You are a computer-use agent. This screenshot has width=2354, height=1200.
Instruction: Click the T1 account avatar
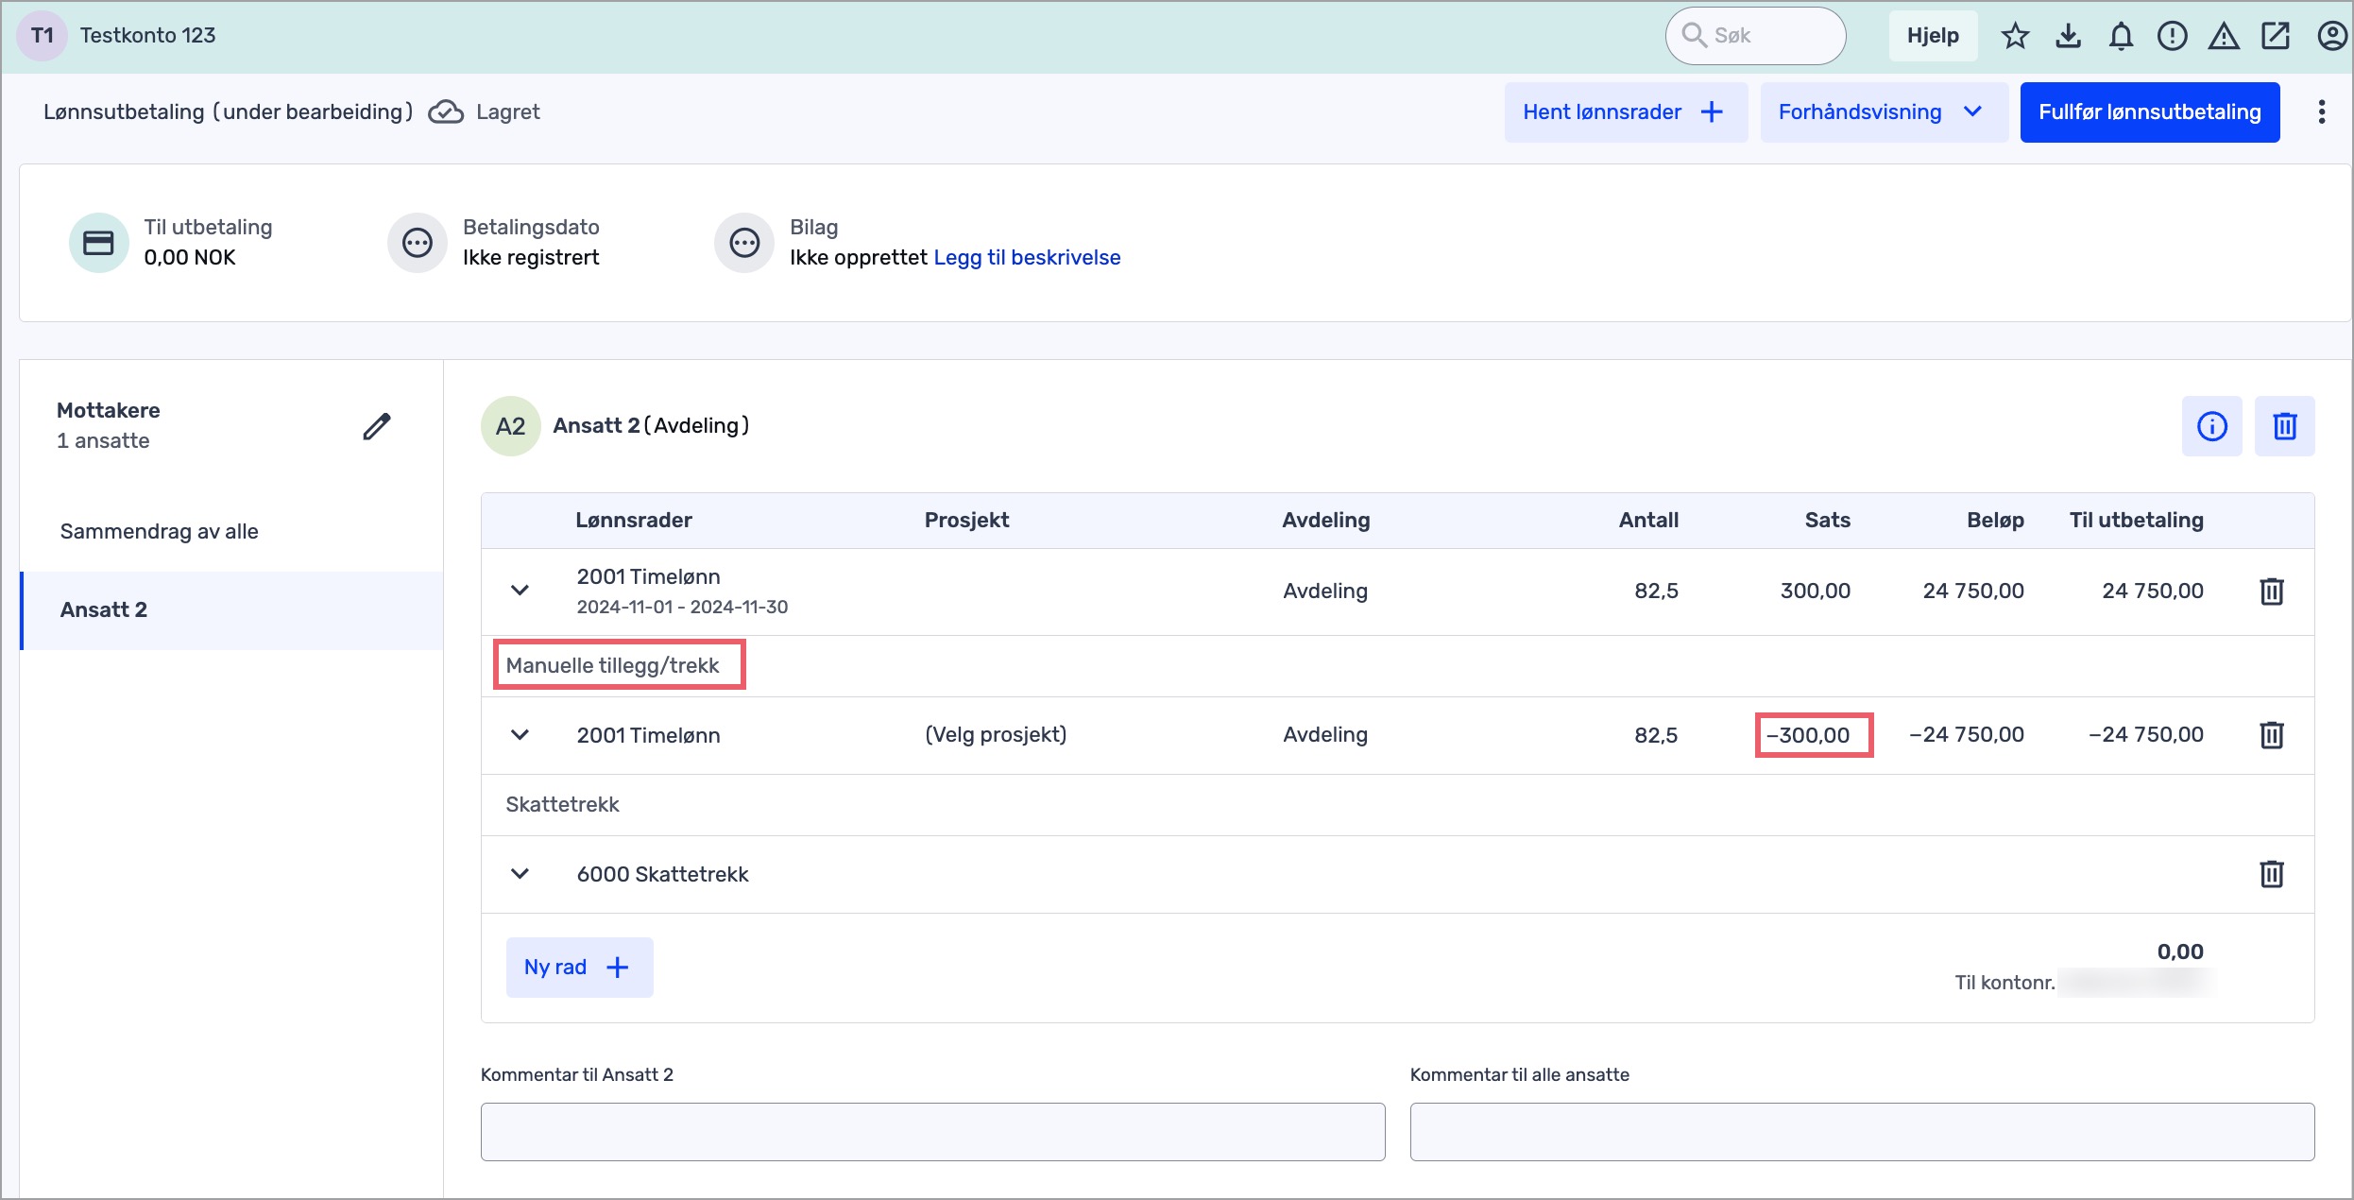pos(43,36)
